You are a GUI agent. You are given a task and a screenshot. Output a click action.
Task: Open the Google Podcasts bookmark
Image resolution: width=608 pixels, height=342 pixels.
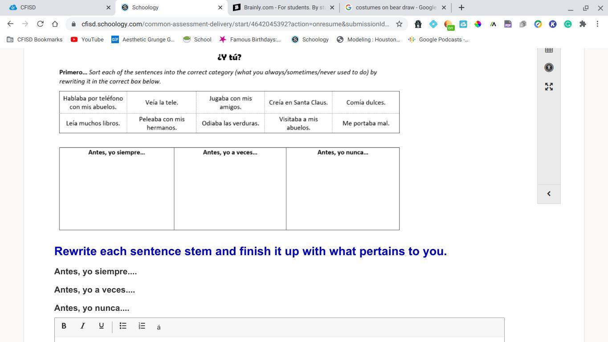click(x=438, y=40)
